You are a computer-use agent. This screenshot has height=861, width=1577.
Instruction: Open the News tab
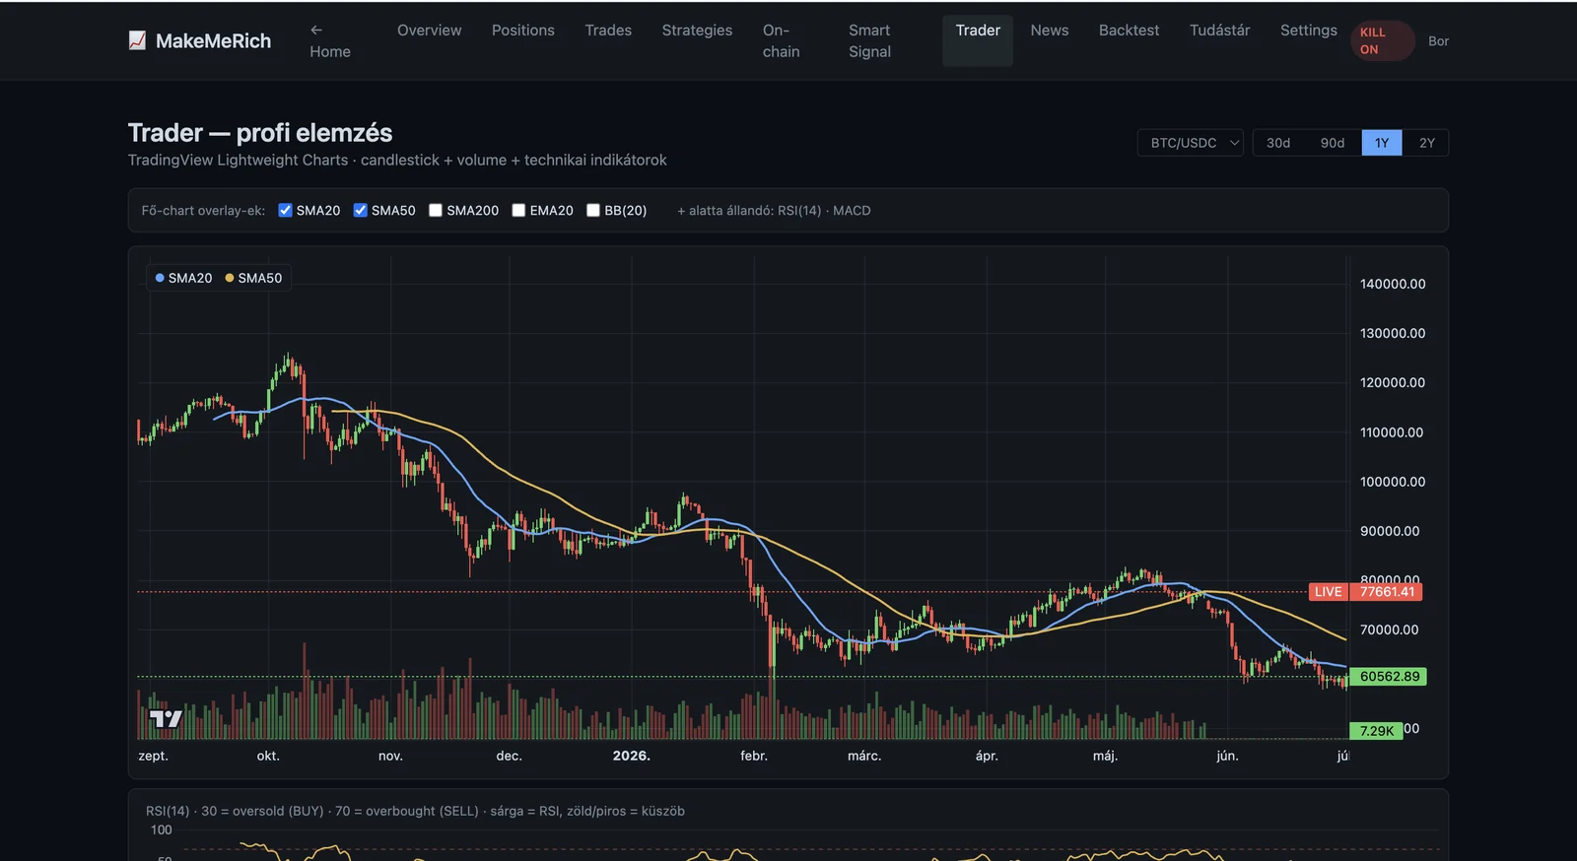tap(1050, 31)
